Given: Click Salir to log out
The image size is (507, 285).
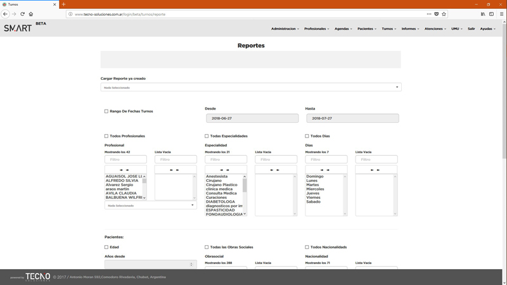Looking at the screenshot, I should tap(471, 28).
